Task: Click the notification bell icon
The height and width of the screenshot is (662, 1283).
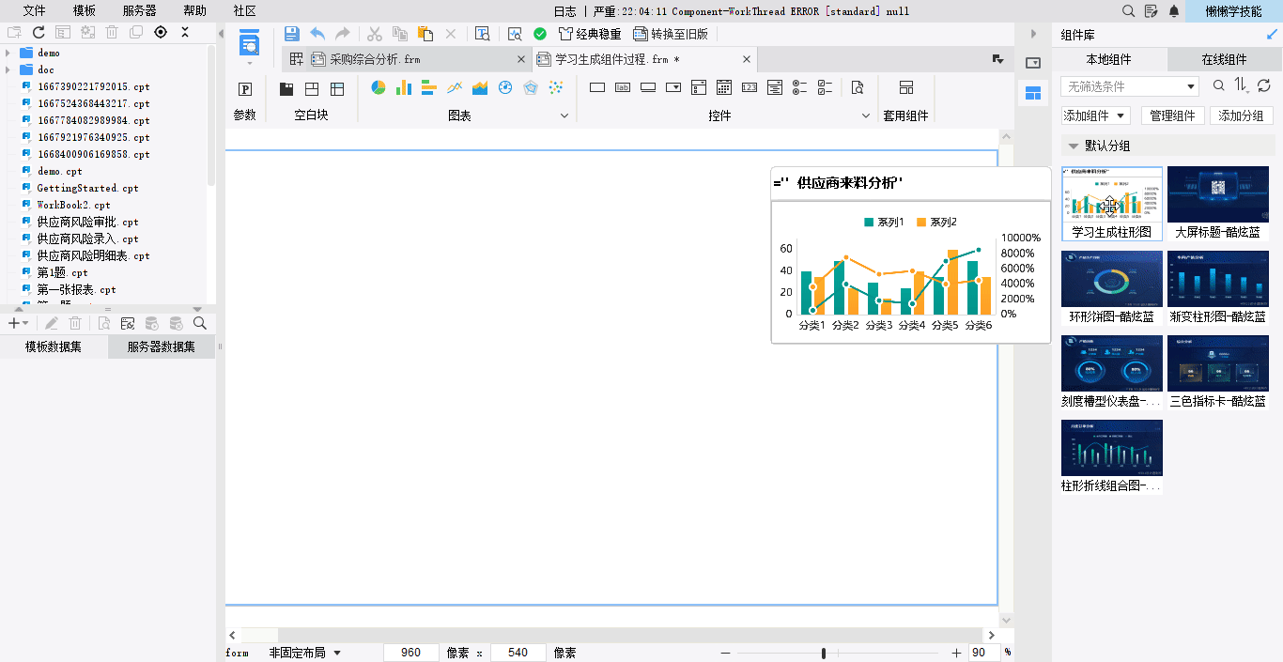Action: tap(1174, 11)
